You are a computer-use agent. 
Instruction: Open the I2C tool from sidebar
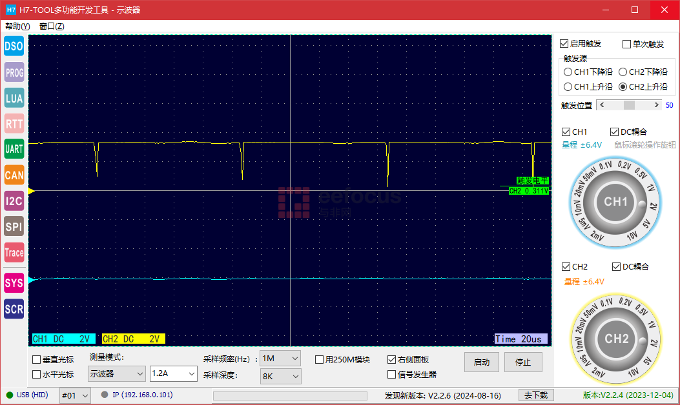pyautogui.click(x=14, y=201)
